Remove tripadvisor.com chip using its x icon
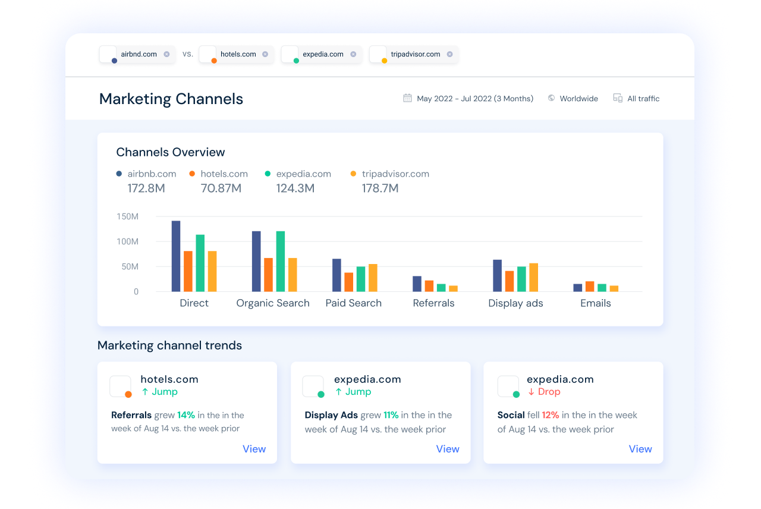Screen dimensions: 761x509 point(449,54)
